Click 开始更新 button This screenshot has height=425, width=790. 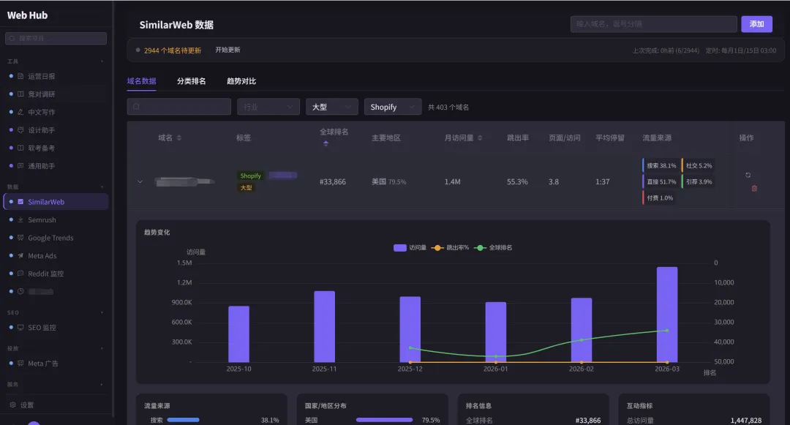click(x=227, y=50)
